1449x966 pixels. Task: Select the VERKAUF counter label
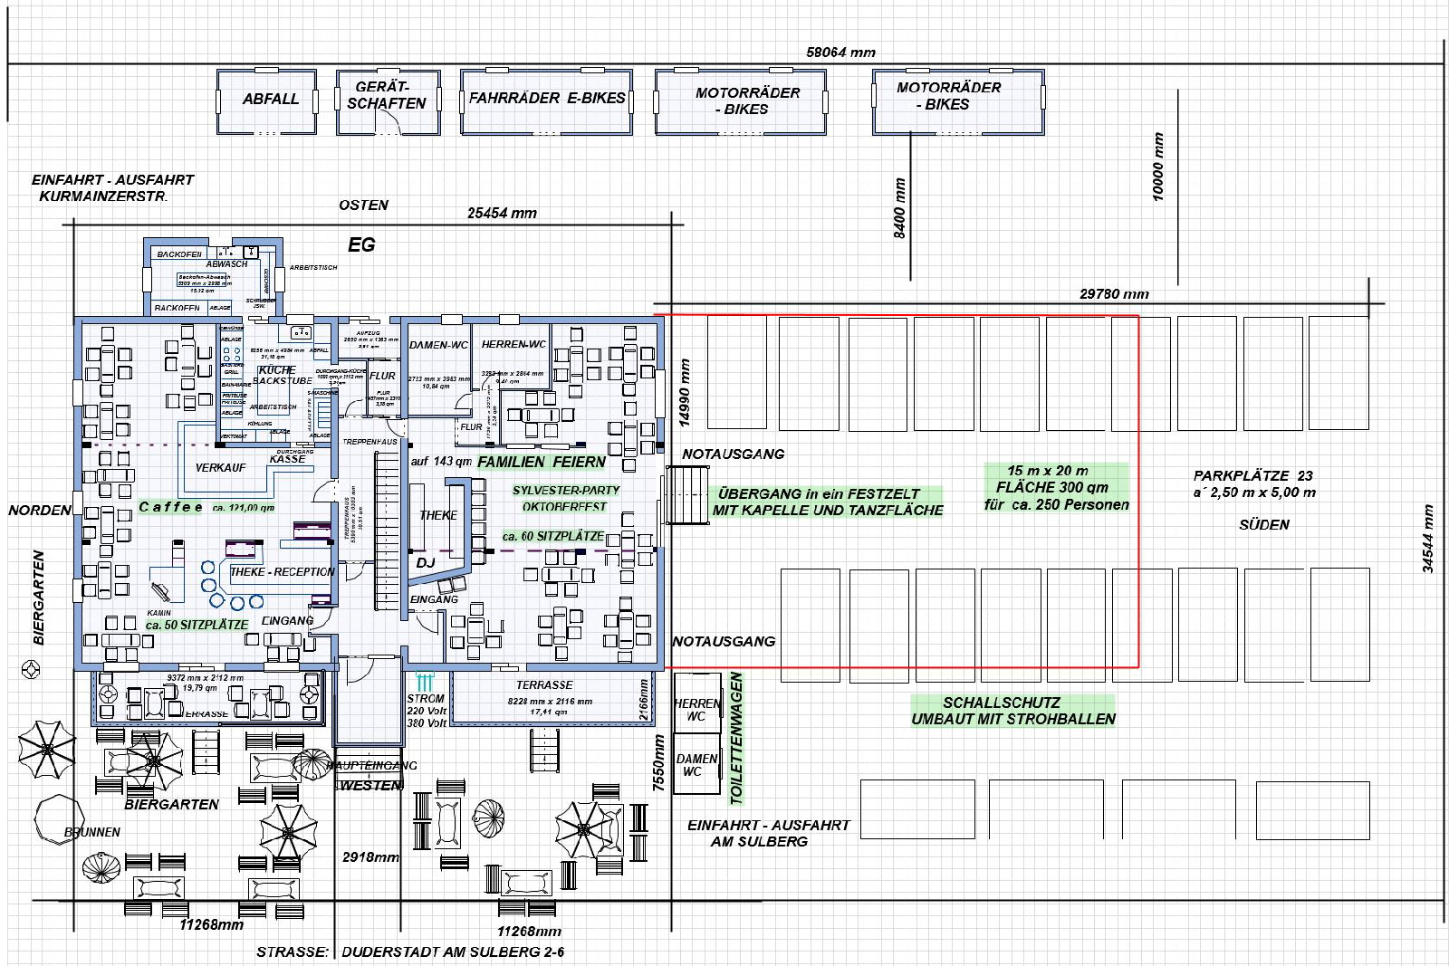pos(220,467)
